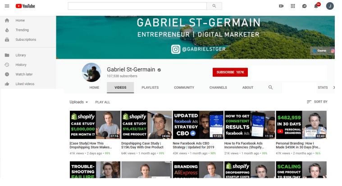The image size is (342, 186).
Task: Open title 'How to Fix Facebook Ads Inconsistencies'
Action: pyautogui.click(x=244, y=145)
